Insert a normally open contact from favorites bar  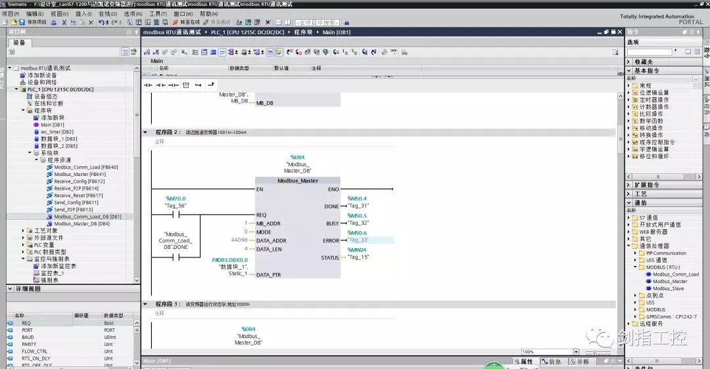[x=148, y=85]
